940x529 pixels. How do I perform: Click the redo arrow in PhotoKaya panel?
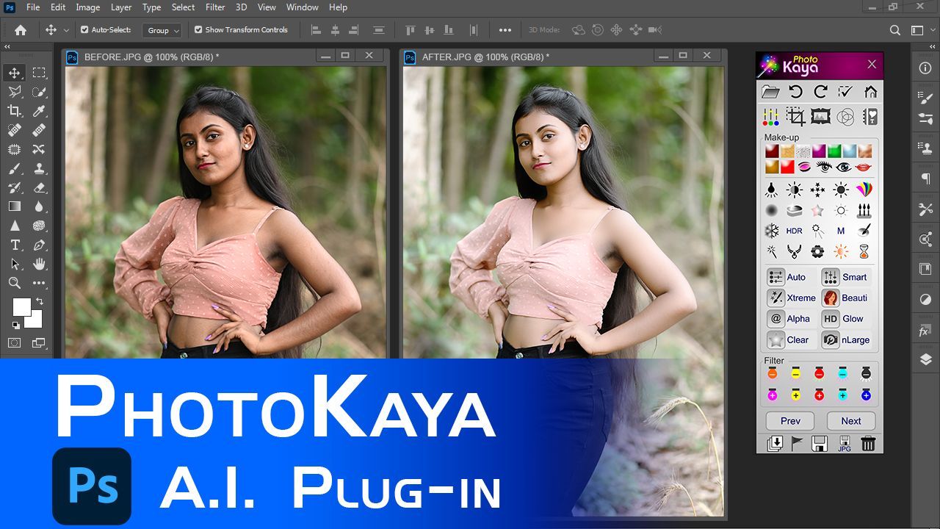(x=820, y=92)
